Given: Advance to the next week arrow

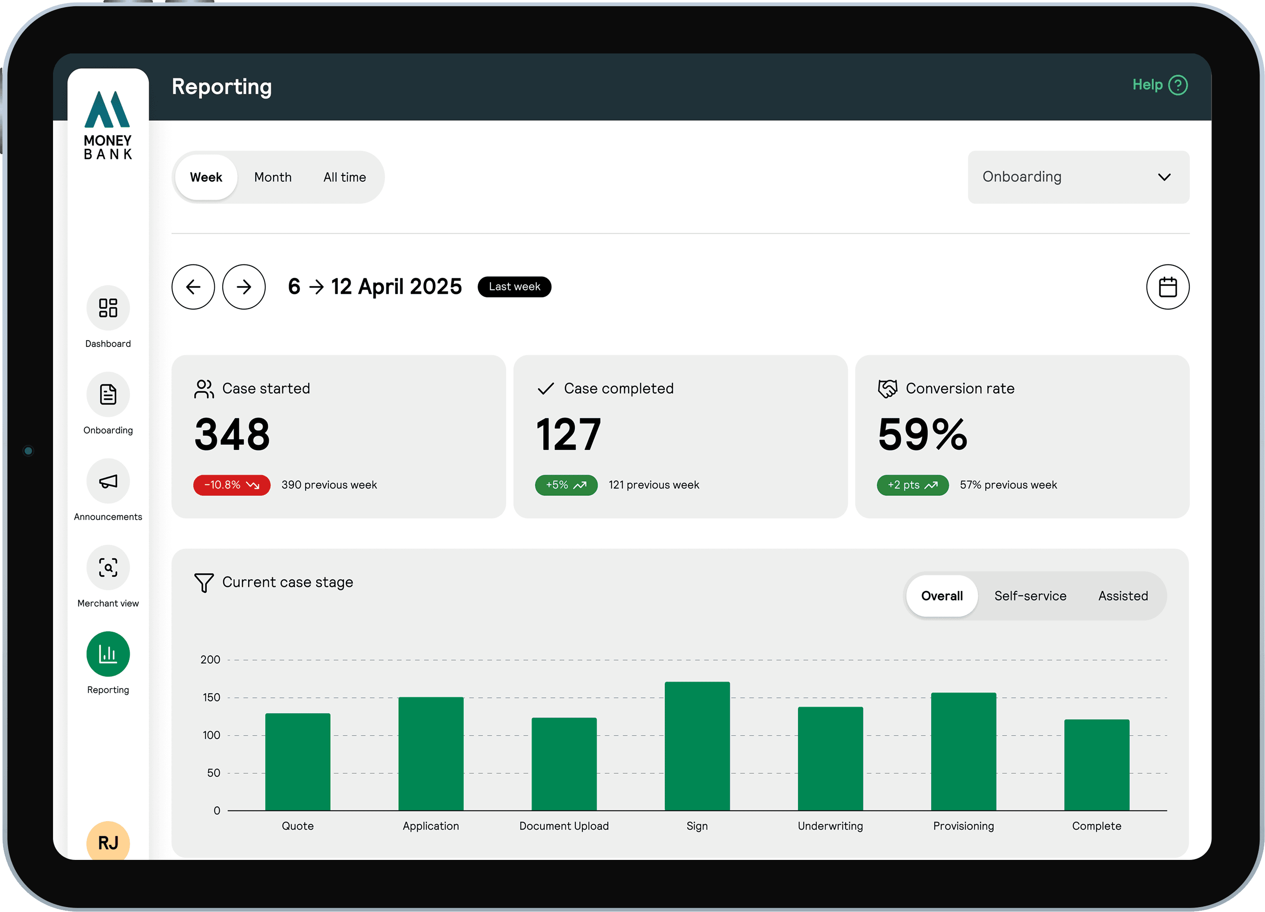Looking at the screenshot, I should click(x=244, y=286).
